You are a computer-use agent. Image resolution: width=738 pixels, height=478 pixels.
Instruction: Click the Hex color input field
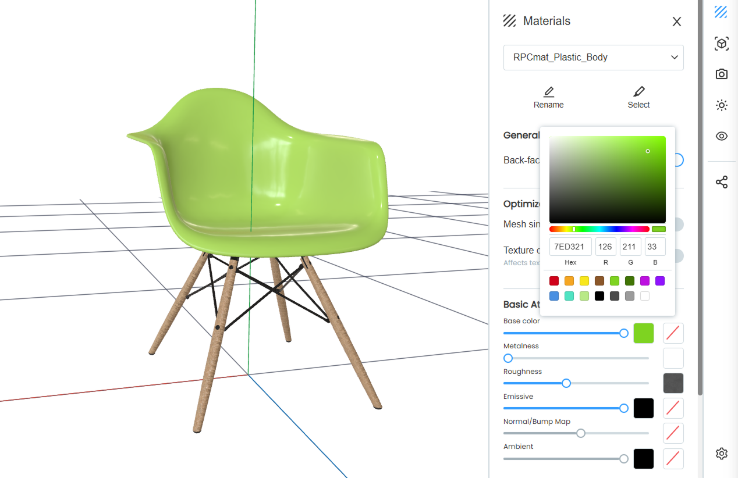(570, 247)
